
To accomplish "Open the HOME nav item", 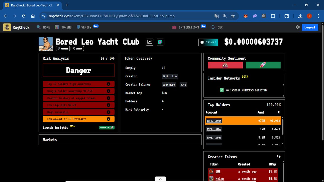I will pos(43,27).
